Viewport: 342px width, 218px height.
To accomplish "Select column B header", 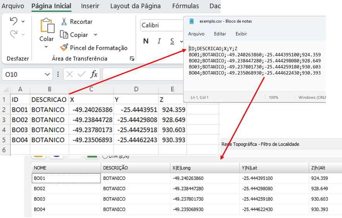I will pos(49,89).
